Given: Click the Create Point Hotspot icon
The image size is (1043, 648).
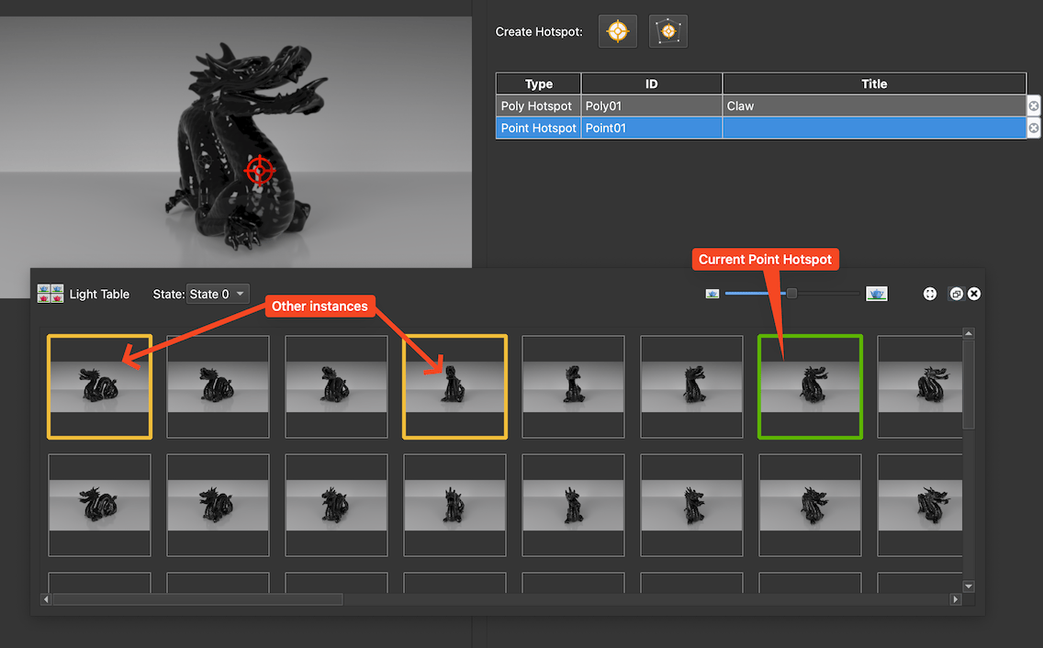Looking at the screenshot, I should [x=618, y=31].
